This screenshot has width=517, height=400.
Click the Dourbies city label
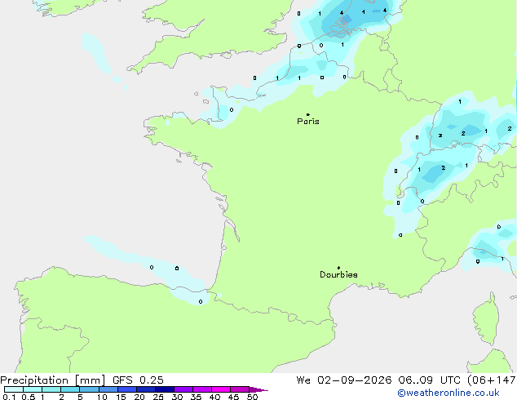(338, 274)
